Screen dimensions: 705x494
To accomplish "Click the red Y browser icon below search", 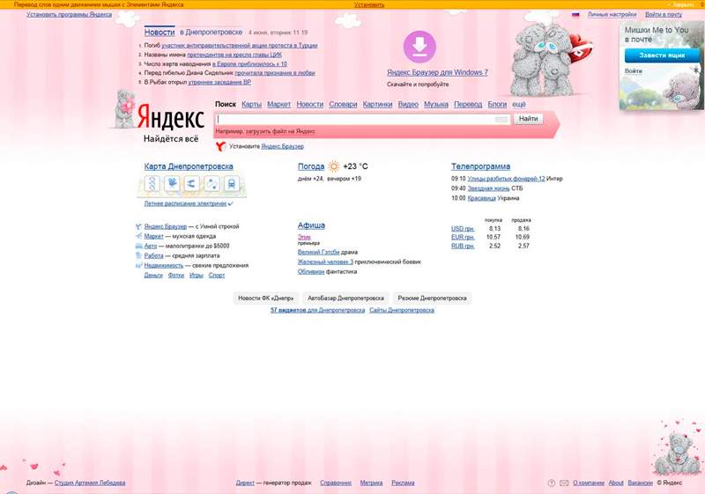I will [x=221, y=146].
